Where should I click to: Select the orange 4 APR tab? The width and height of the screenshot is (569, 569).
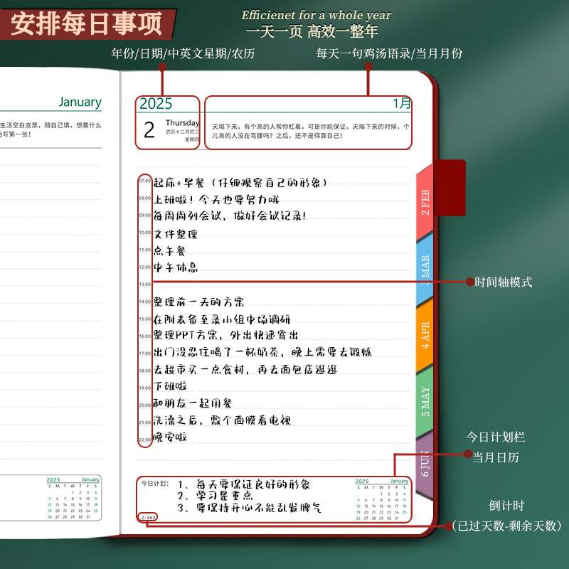point(425,334)
